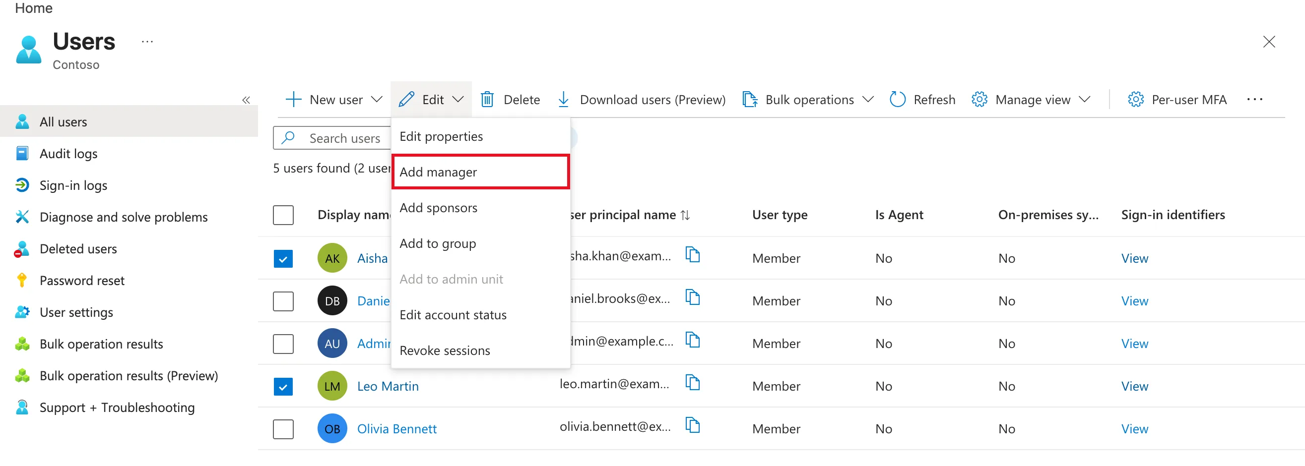Click the Refresh circular arrow icon

(x=897, y=100)
